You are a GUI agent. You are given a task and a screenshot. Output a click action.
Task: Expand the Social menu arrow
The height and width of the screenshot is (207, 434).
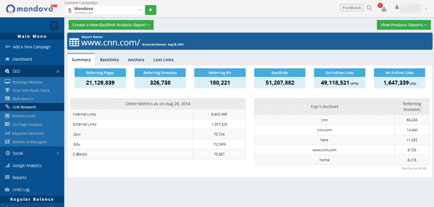click(57, 153)
